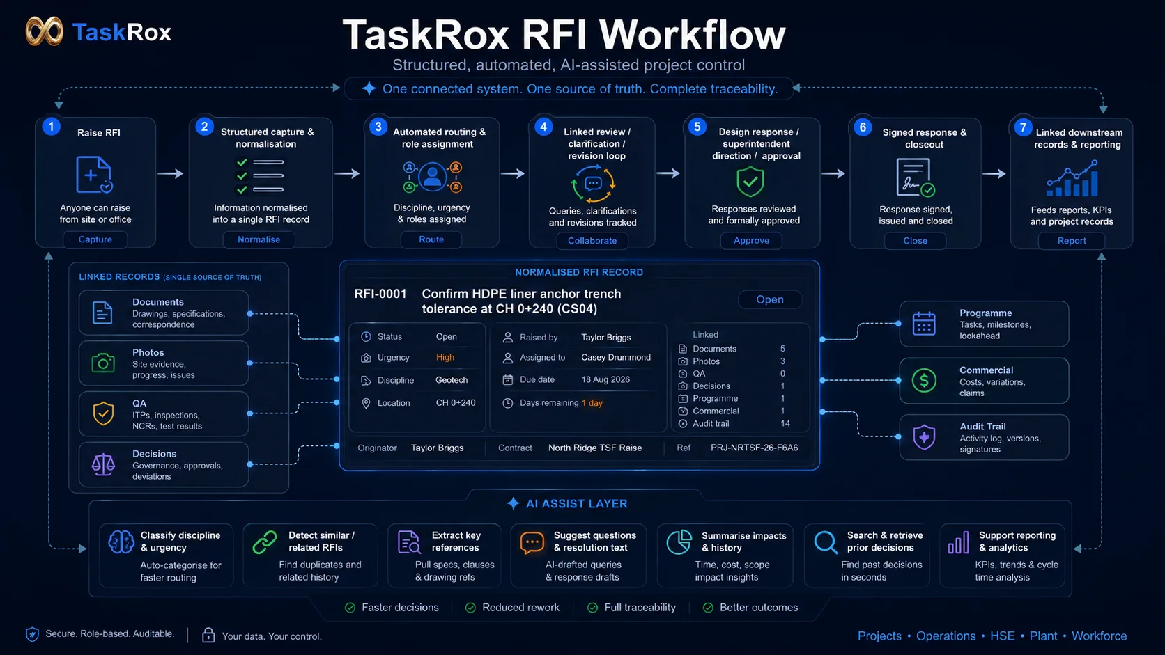Open the Programme card on the right

tap(984, 324)
